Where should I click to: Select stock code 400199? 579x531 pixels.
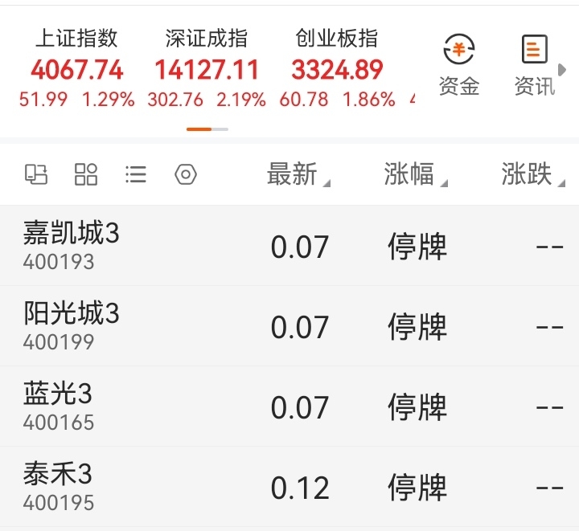[x=59, y=342]
